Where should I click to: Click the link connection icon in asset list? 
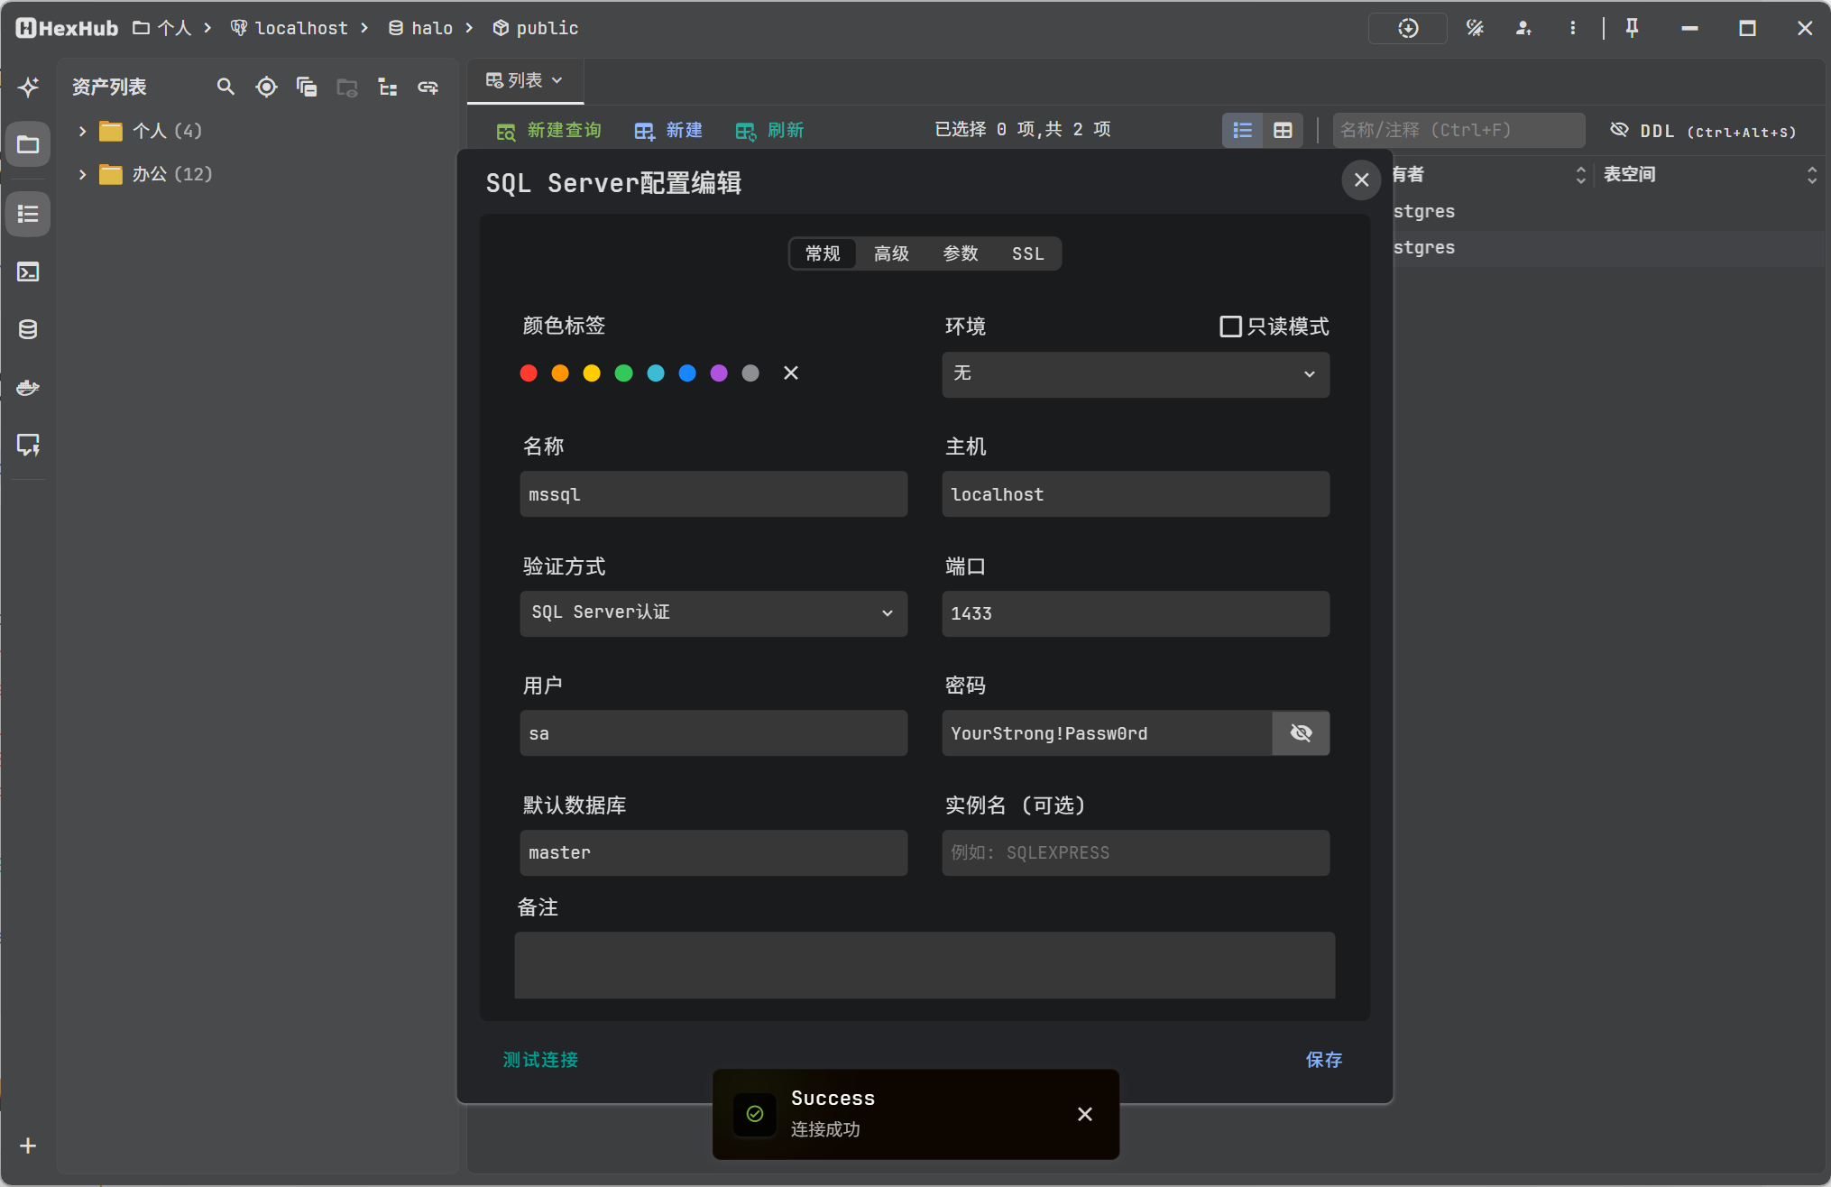pyautogui.click(x=428, y=87)
